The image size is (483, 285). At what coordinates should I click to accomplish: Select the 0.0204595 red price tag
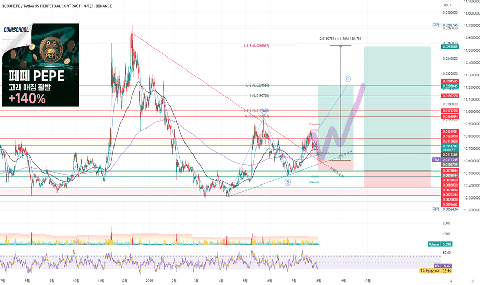450,81
